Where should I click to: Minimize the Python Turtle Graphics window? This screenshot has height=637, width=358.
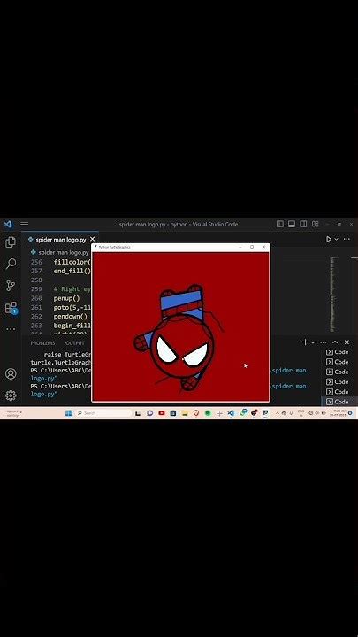[240, 247]
